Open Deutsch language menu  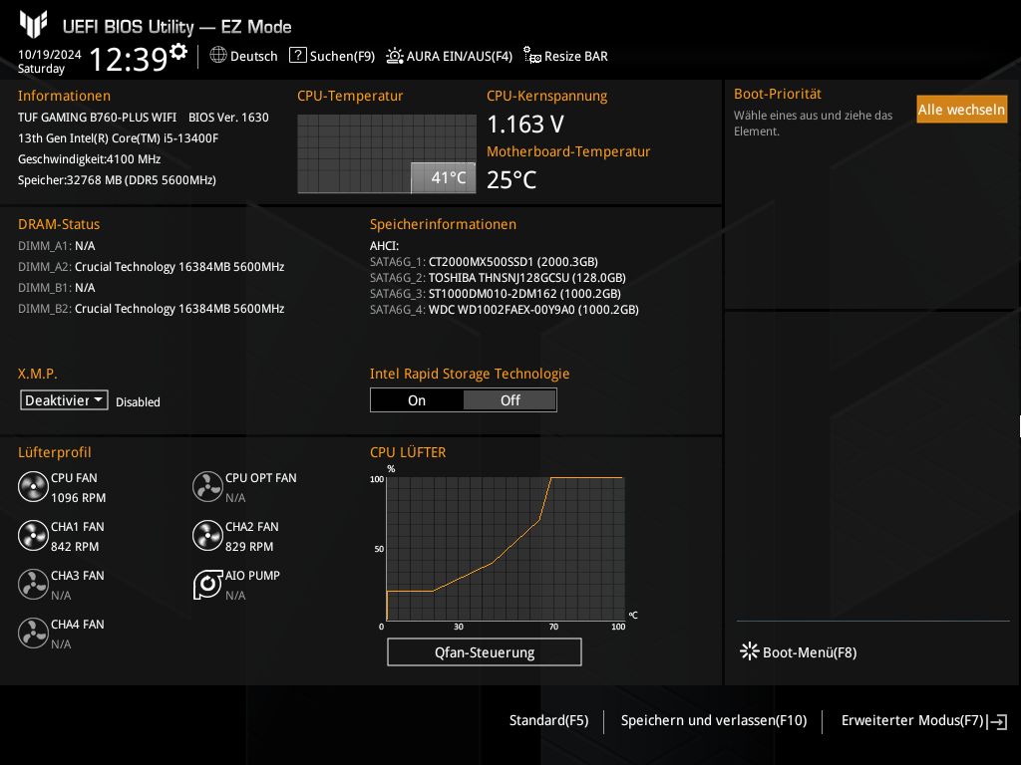click(x=254, y=56)
